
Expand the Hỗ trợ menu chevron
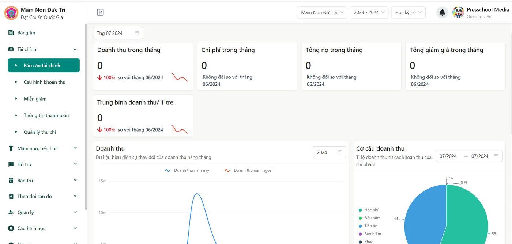[75, 164]
